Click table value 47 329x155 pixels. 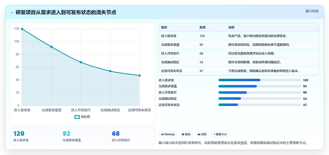[201, 71]
